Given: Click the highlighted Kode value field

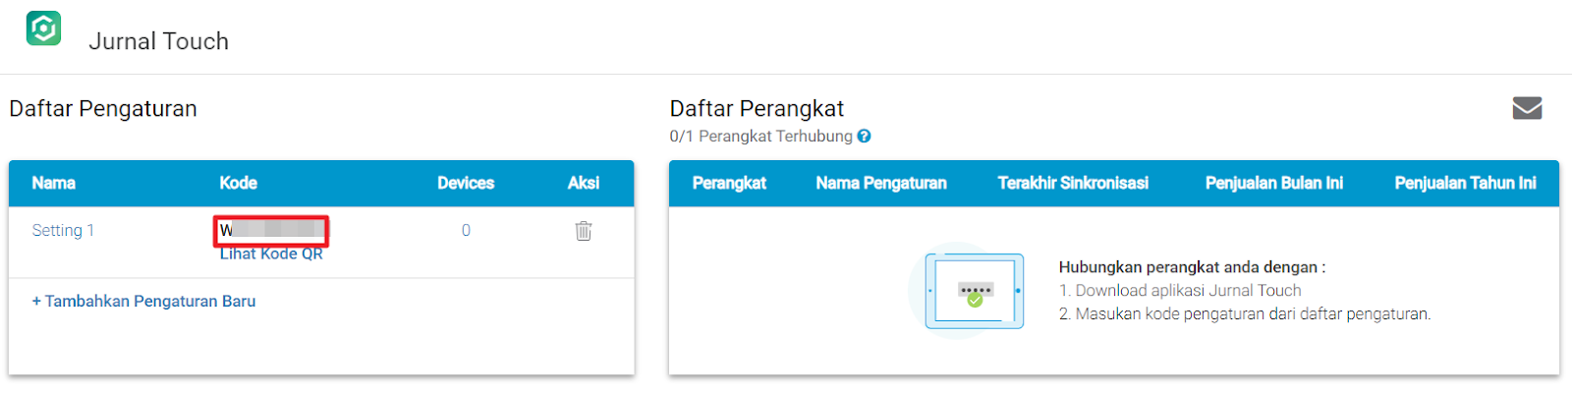Looking at the screenshot, I should (271, 231).
